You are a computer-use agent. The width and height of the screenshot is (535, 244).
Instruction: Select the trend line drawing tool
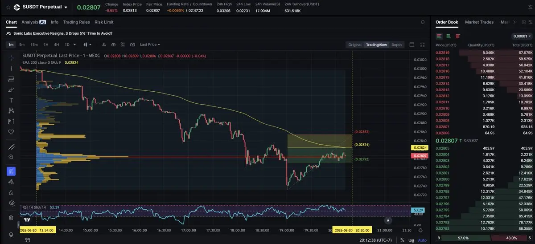tap(11, 68)
